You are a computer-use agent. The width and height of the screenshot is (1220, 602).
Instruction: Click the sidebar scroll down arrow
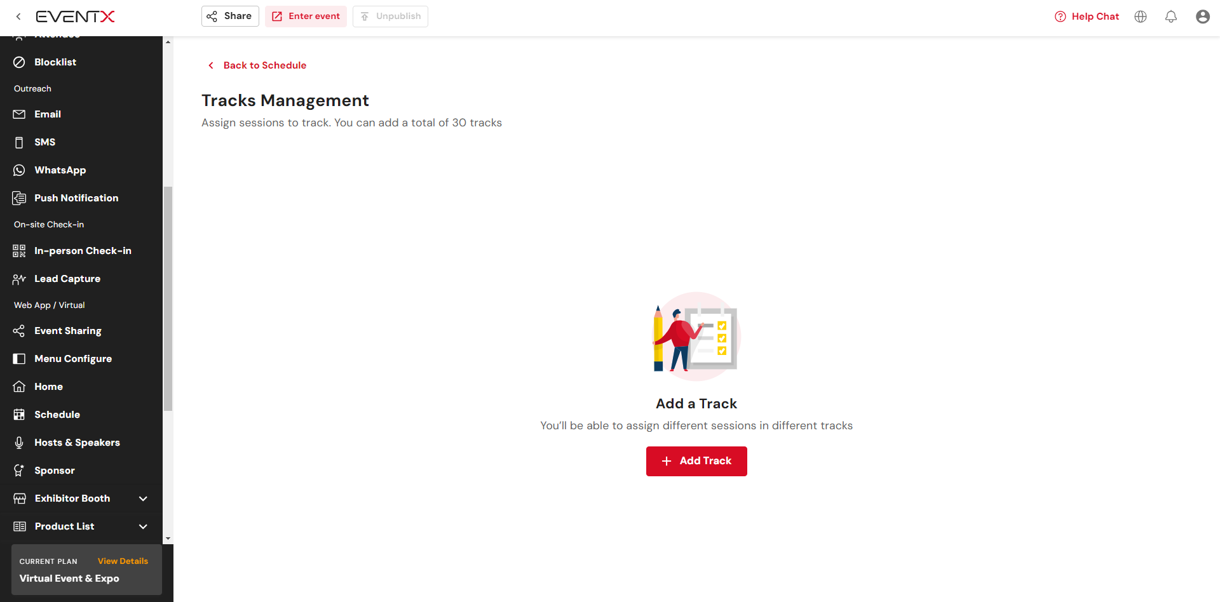tap(168, 538)
